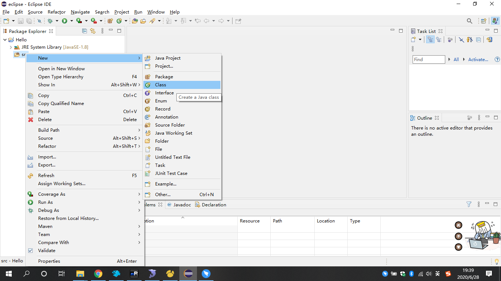This screenshot has width=501, height=281.
Task: Click the Coverage run toolbar icon
Action: pyautogui.click(x=79, y=21)
